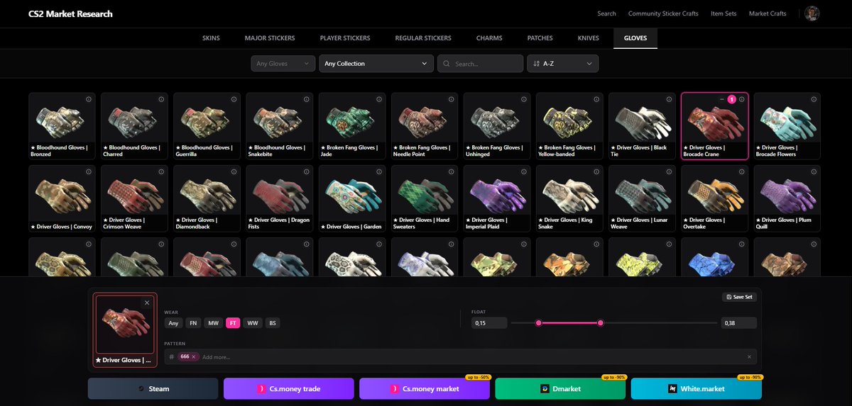Open info for Bloodhound Gloves Bronzed
This screenshot has height=406, width=852.
click(x=89, y=99)
